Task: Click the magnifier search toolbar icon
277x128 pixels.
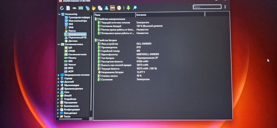Action: pos(135,8)
